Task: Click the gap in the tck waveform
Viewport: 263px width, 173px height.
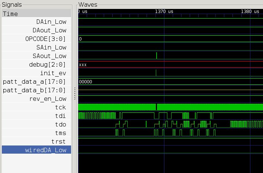Action: [156, 107]
